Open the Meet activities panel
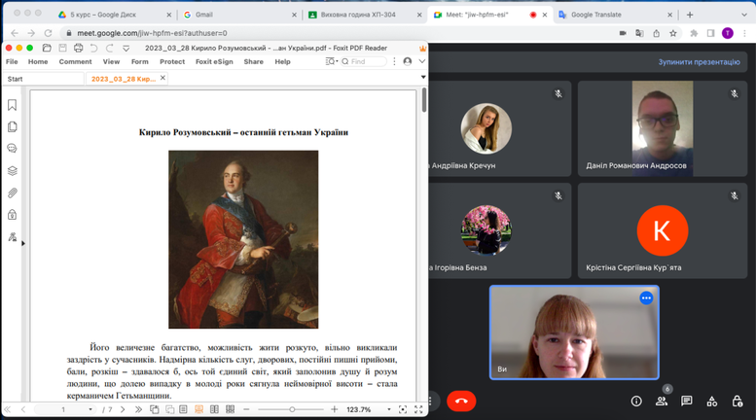 click(x=712, y=401)
